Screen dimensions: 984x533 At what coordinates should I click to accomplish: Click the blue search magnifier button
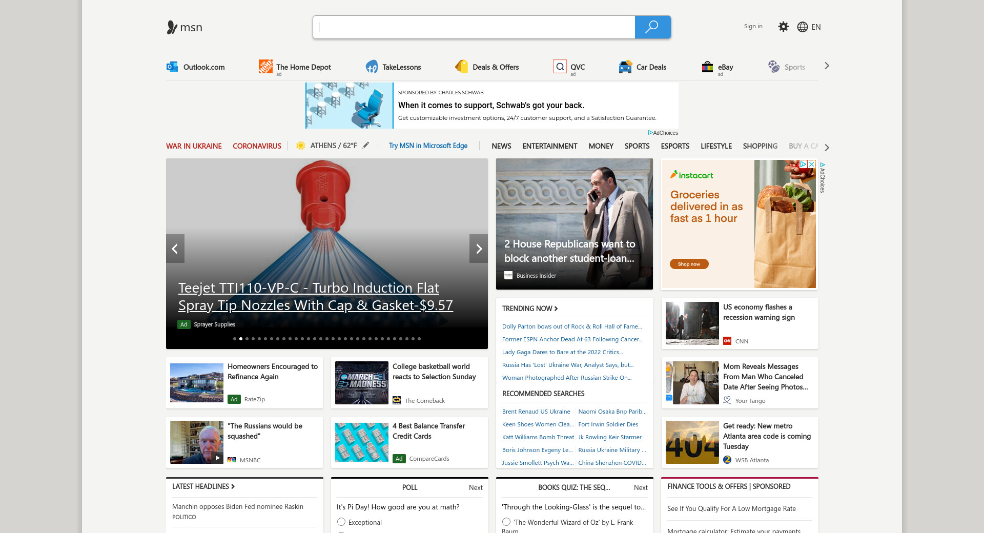coord(652,27)
